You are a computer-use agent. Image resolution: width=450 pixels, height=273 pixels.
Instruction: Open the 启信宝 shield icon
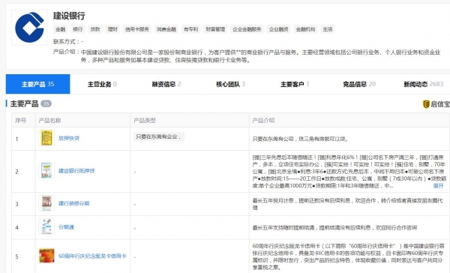(x=426, y=104)
